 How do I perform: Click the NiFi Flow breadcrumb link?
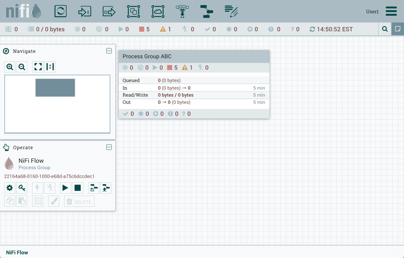pyautogui.click(x=17, y=252)
